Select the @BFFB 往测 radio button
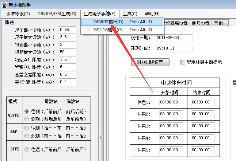 pos(26,111)
